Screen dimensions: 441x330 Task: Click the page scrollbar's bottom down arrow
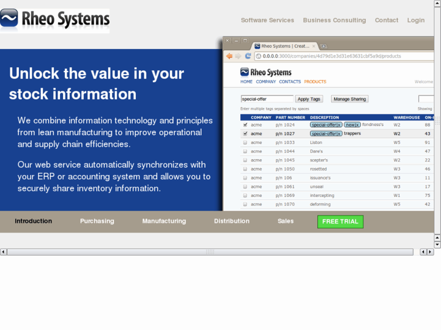(437, 245)
